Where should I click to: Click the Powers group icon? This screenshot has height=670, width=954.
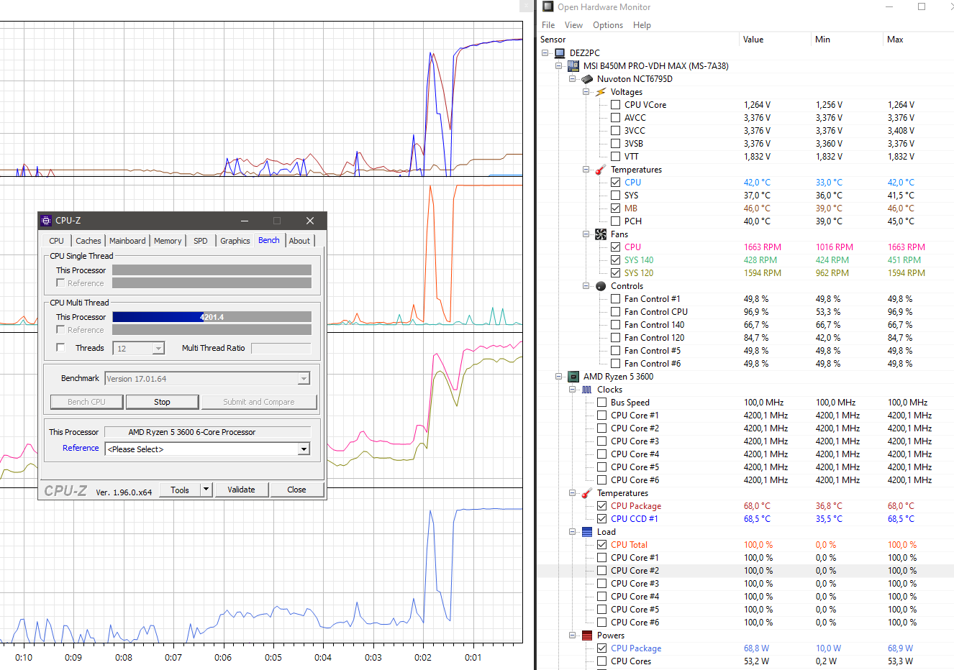coord(587,635)
